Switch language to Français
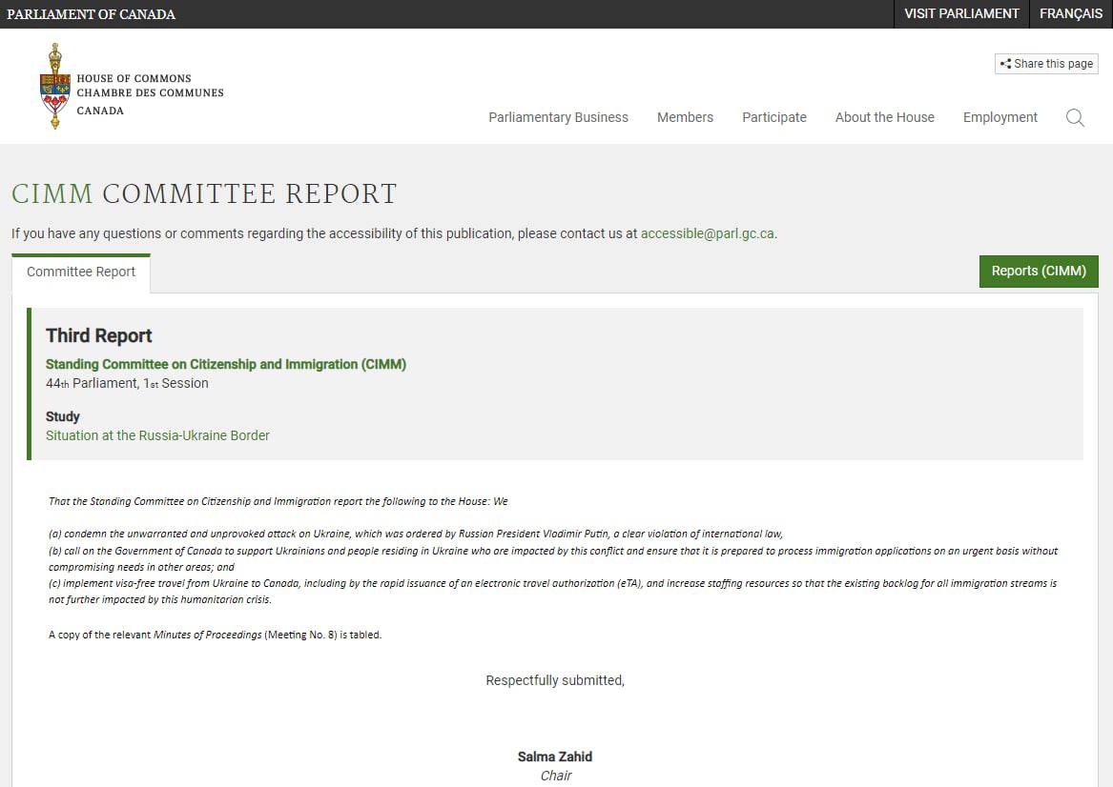Image resolution: width=1113 pixels, height=787 pixels. (1070, 13)
